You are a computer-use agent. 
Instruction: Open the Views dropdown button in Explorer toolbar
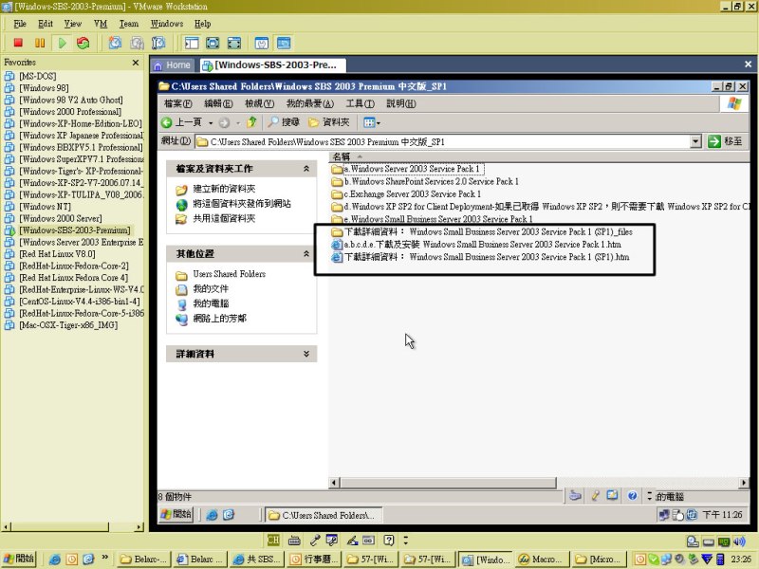(371, 123)
